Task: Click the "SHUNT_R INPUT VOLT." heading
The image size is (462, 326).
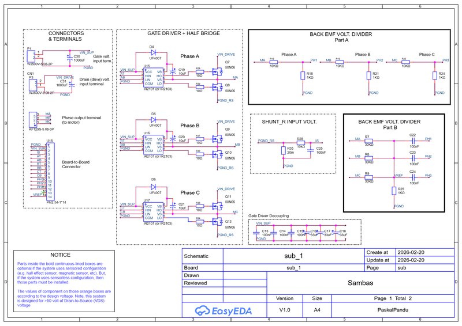Action: click(289, 122)
